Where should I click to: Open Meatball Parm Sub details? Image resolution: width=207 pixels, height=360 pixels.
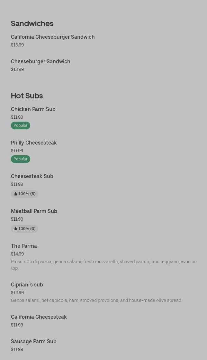34,211
